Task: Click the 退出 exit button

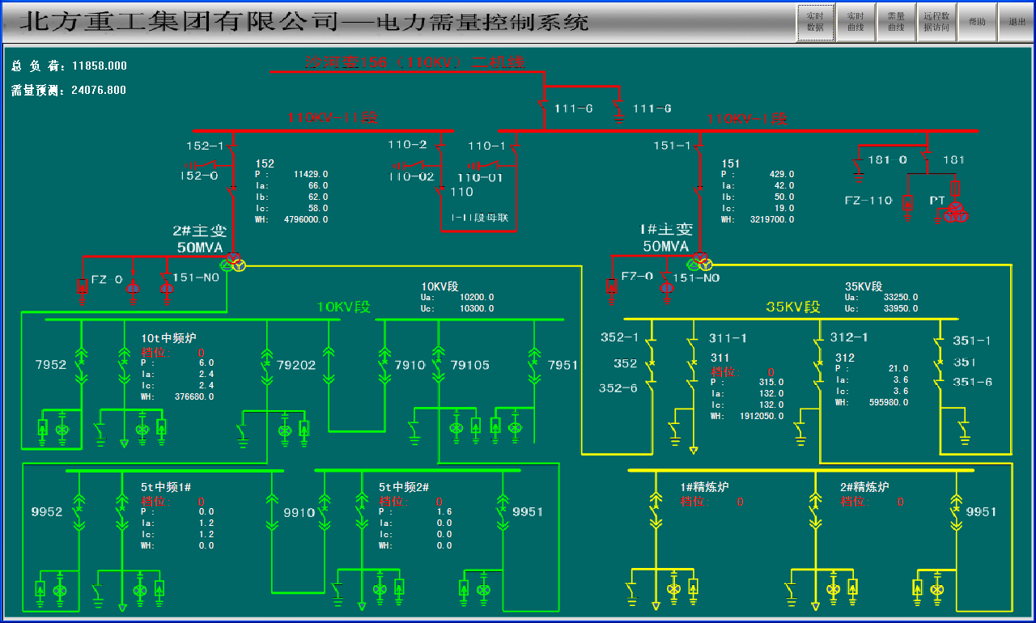Action: [x=1017, y=22]
